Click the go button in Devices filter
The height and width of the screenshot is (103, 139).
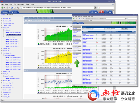122,29
